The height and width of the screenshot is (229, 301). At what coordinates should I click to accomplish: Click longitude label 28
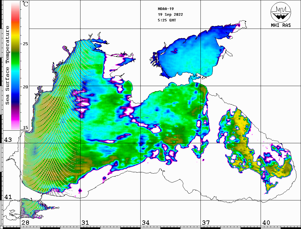(25, 223)
